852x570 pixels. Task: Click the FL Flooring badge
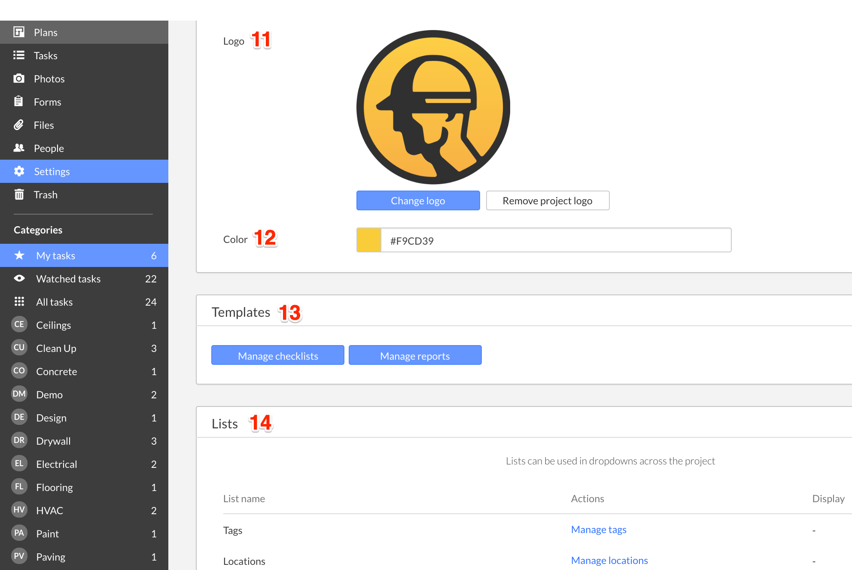click(19, 487)
